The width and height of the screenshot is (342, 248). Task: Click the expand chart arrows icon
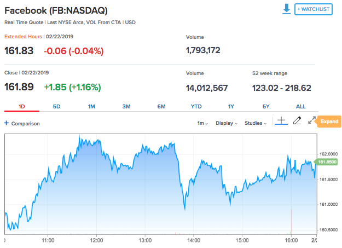(312, 121)
